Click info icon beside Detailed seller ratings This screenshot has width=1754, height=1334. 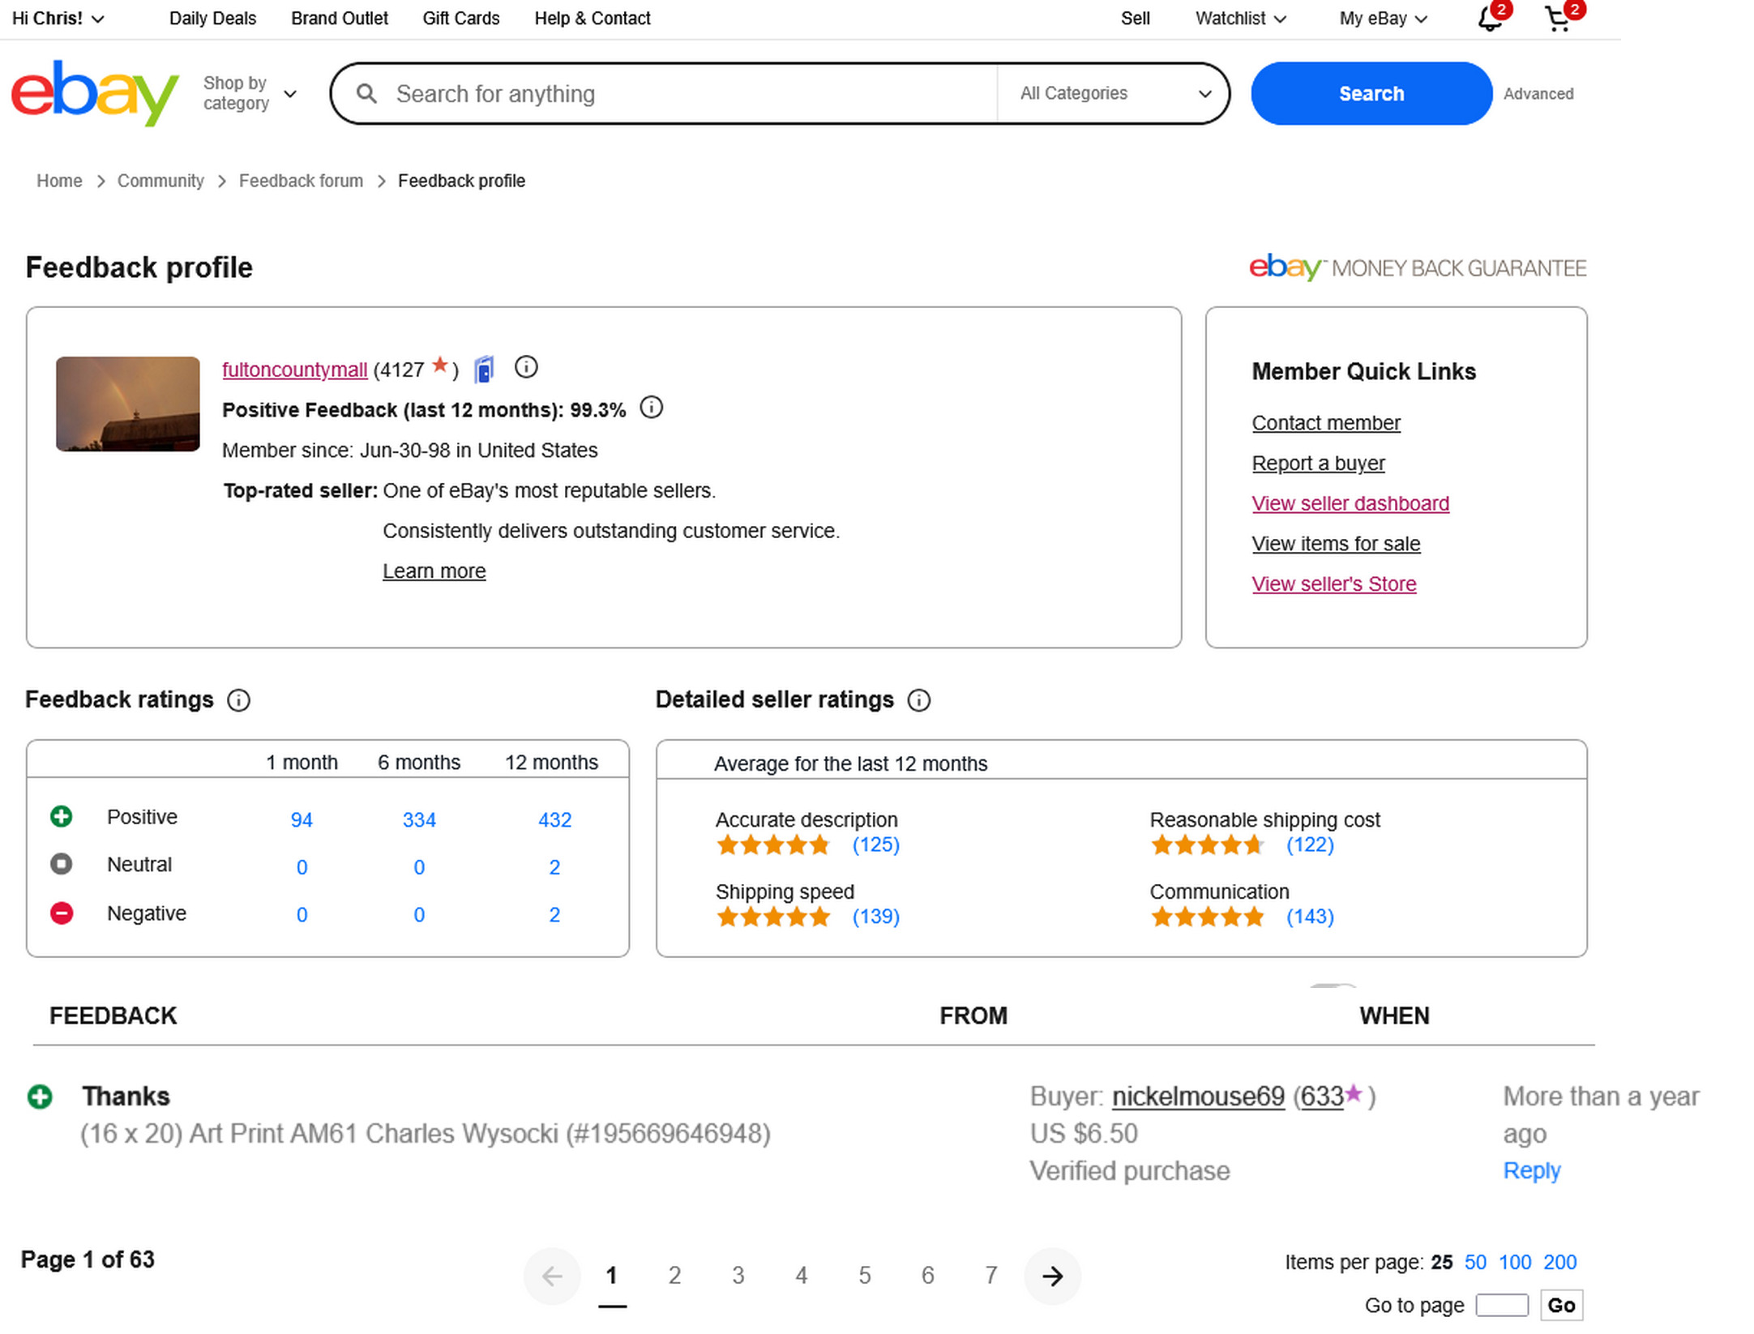point(918,700)
